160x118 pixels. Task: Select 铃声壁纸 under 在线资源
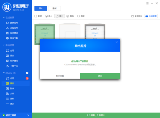(12, 33)
